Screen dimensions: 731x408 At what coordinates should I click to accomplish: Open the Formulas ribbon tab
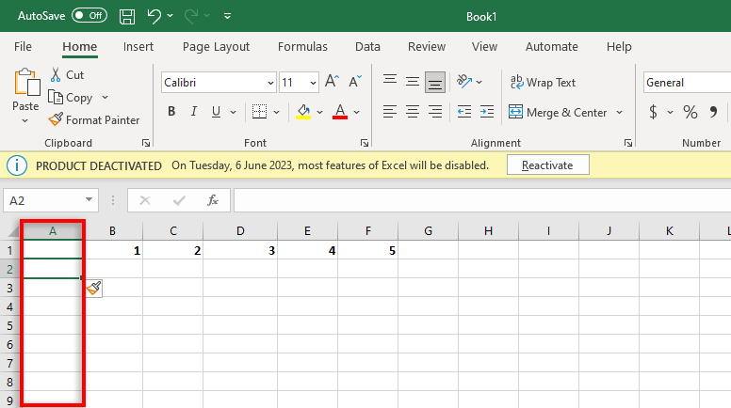click(x=302, y=47)
